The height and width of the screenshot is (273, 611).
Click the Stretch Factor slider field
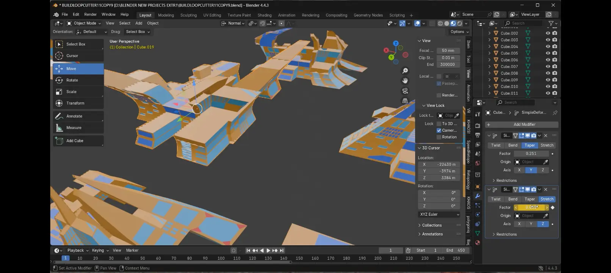coord(531,207)
